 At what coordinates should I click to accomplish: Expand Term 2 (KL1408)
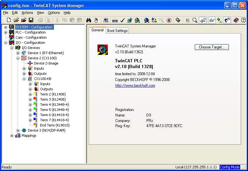pyautogui.click(x=30, y=94)
